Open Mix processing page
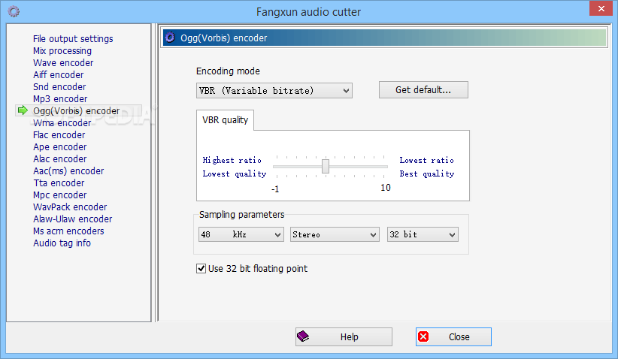618x359 pixels. [x=62, y=51]
